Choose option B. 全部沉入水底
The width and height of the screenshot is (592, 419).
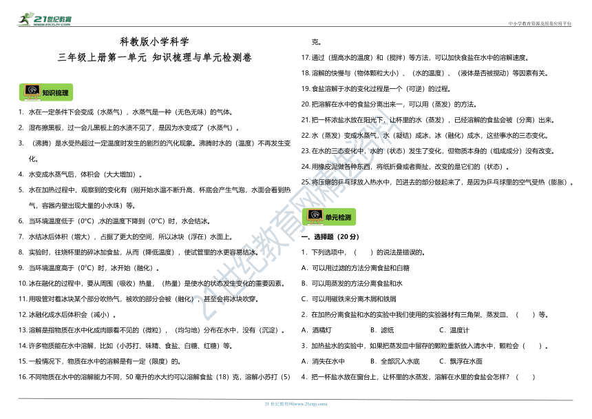[x=395, y=362]
